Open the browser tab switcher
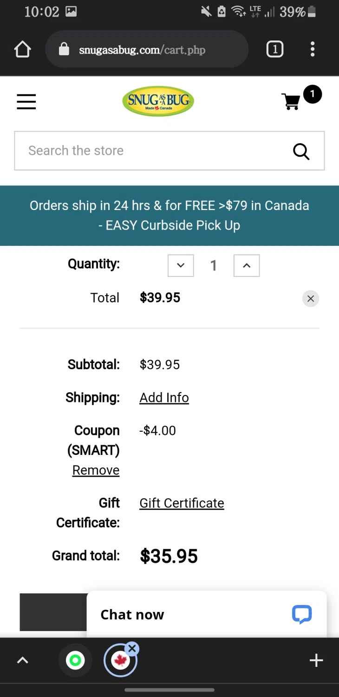The width and height of the screenshot is (339, 697). click(274, 49)
